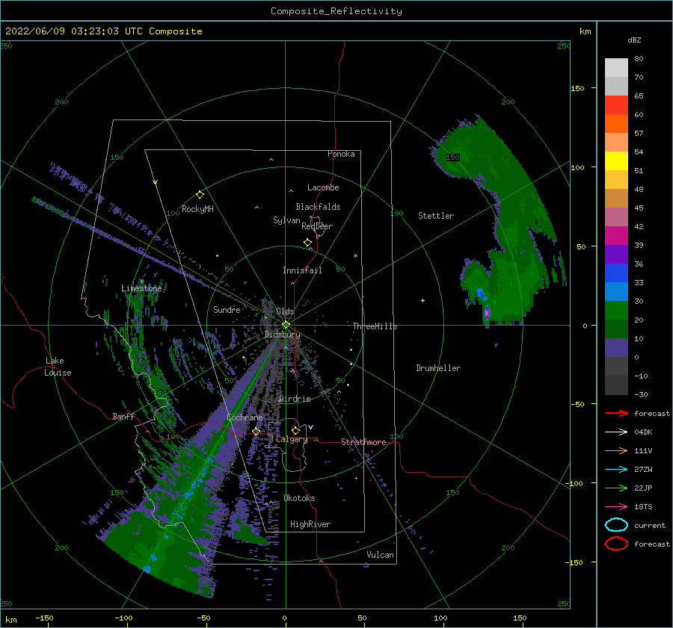This screenshot has width=673, height=628.
Task: Click the Calgary label
Action: (292, 439)
